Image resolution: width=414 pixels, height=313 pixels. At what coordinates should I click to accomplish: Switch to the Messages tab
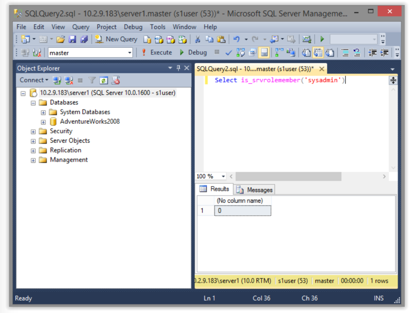(255, 190)
